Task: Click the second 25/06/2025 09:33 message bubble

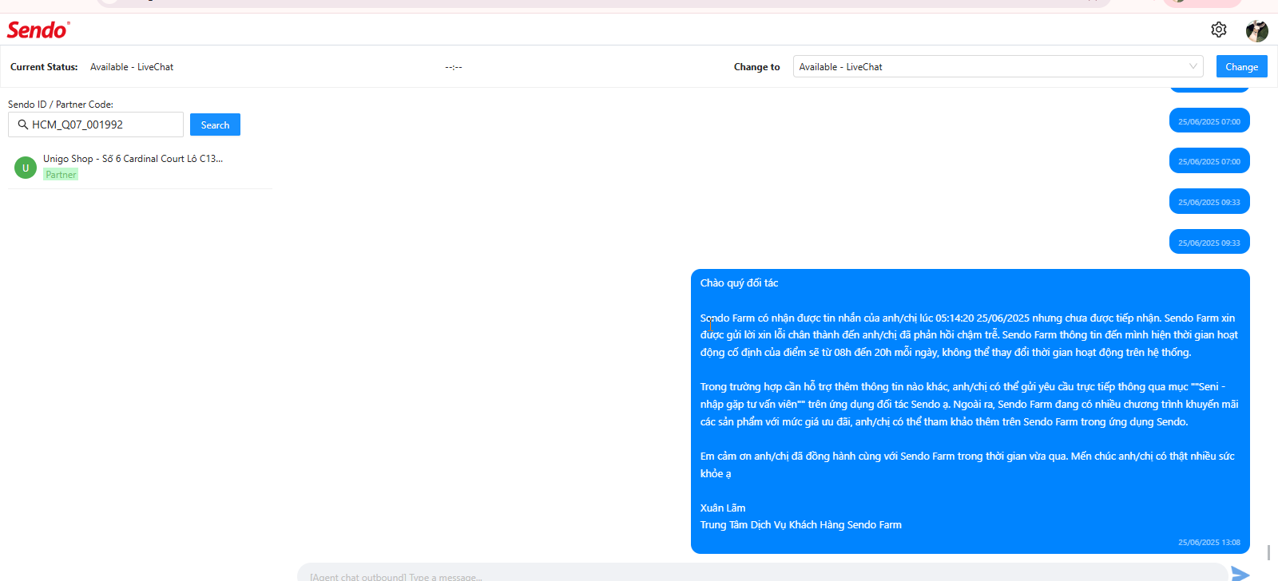Action: [x=1209, y=243]
